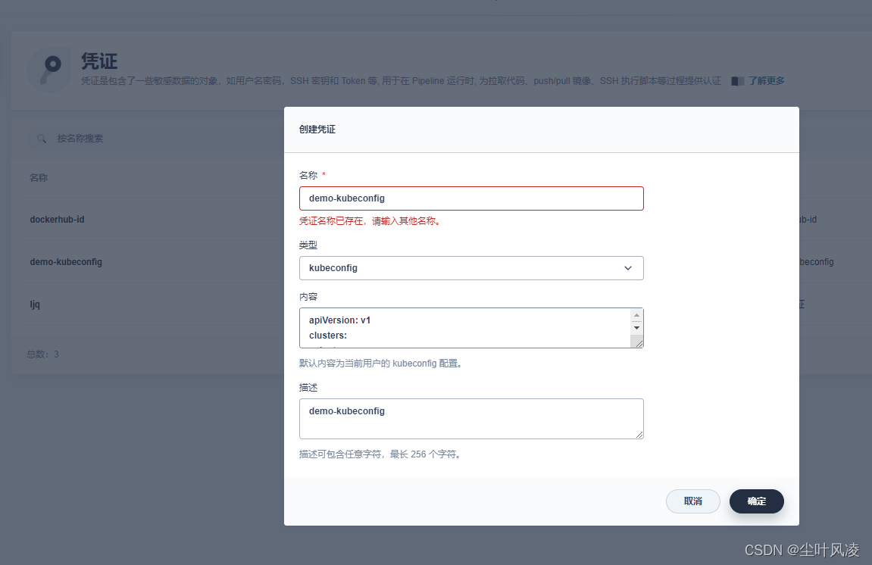Click the 取消 cancel button
The height and width of the screenshot is (565, 872).
click(x=693, y=501)
